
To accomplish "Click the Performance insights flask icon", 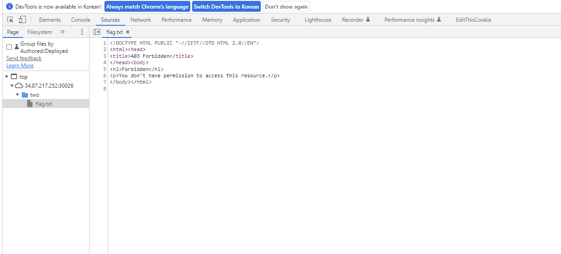I will [x=439, y=19].
